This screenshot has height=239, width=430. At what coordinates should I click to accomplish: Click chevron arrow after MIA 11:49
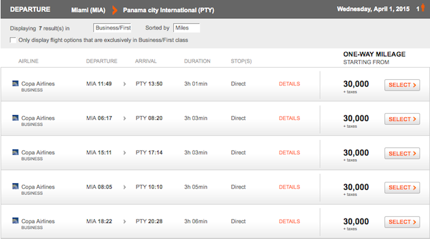[x=125, y=84]
